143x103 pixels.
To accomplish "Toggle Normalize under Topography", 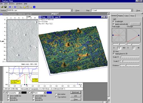I will point(8,98).
